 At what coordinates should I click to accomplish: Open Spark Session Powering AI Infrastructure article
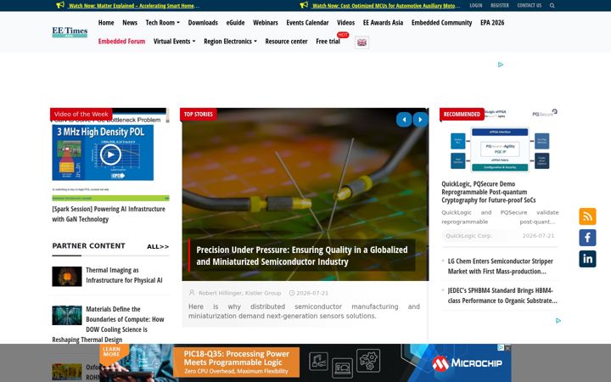109,214
